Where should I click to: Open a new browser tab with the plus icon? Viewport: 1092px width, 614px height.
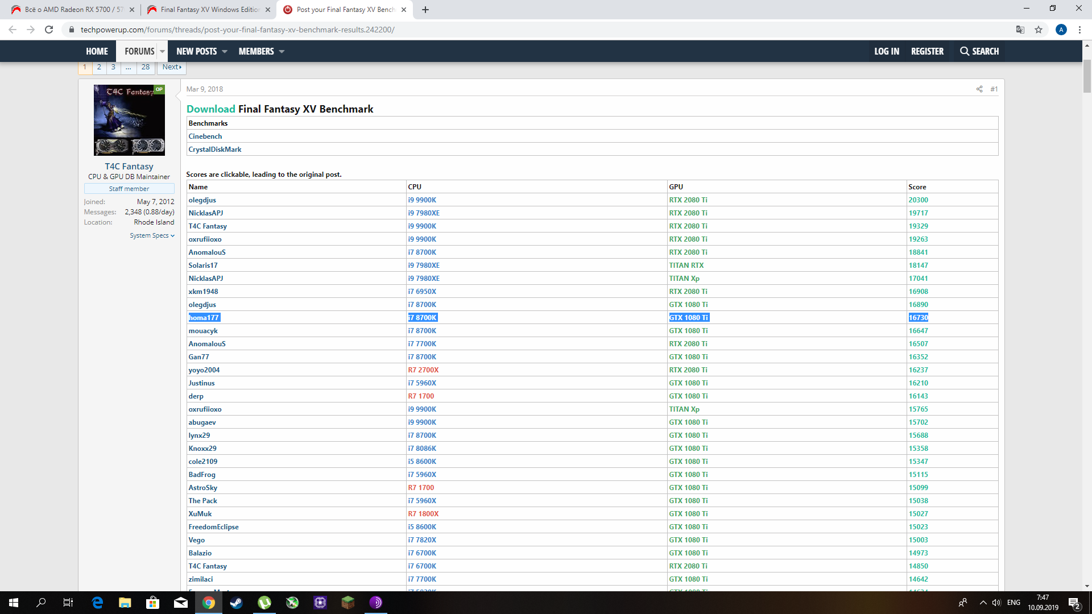(425, 10)
